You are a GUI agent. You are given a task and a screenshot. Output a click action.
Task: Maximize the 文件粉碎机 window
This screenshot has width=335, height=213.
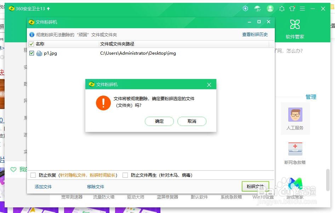click(x=259, y=22)
